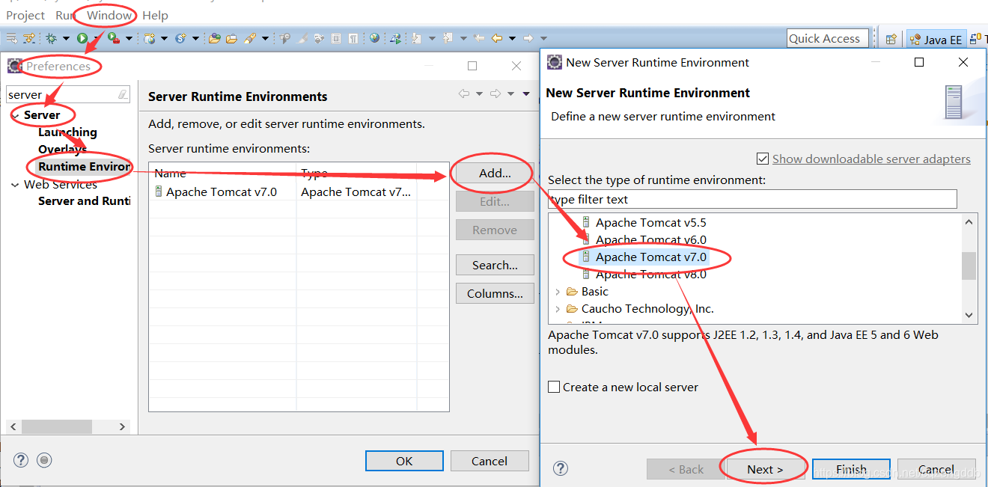Check Create a new local server

click(554, 387)
